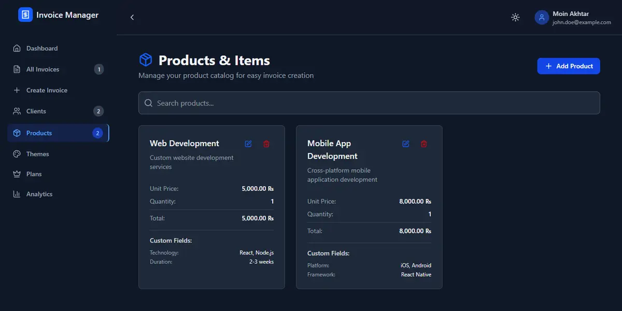
Task: Toggle light/dark theme with the sun icon
Action: pyautogui.click(x=515, y=17)
